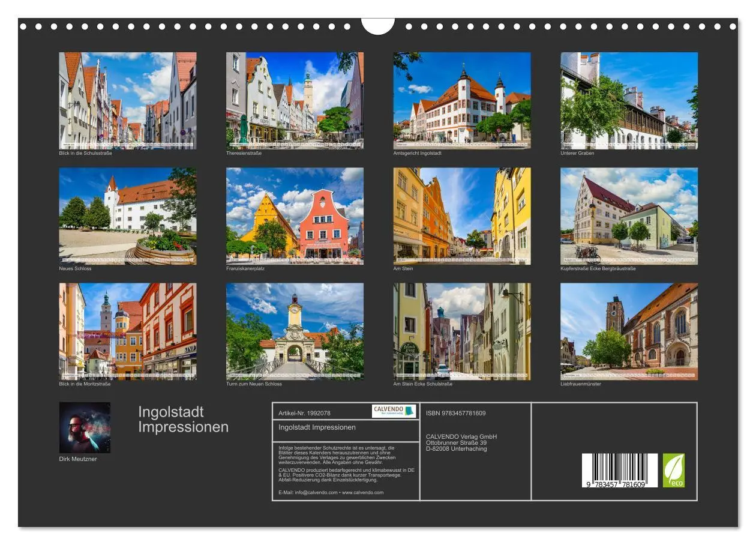Screen dimensions: 756x545
Task: Click the 'CALVENDO Verlag GmbH' line
Action: tap(461, 436)
